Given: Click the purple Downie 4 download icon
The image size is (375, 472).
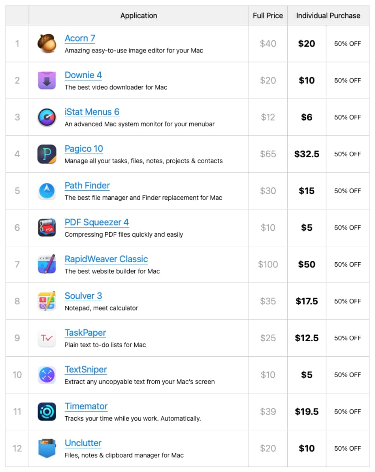Looking at the screenshot, I should pos(47,80).
